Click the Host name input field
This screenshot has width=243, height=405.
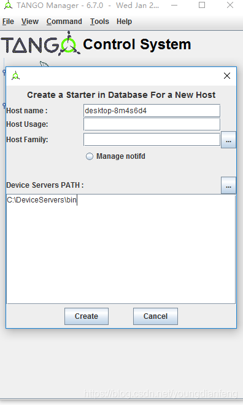click(x=152, y=111)
